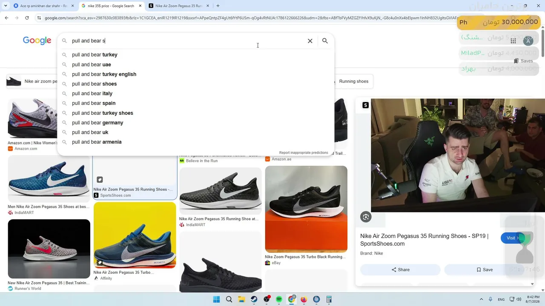Viewport: 545px width, 306px height.
Task: Switch to the Nike Air Zoom Pegasus 35 tab
Action: (x=179, y=6)
